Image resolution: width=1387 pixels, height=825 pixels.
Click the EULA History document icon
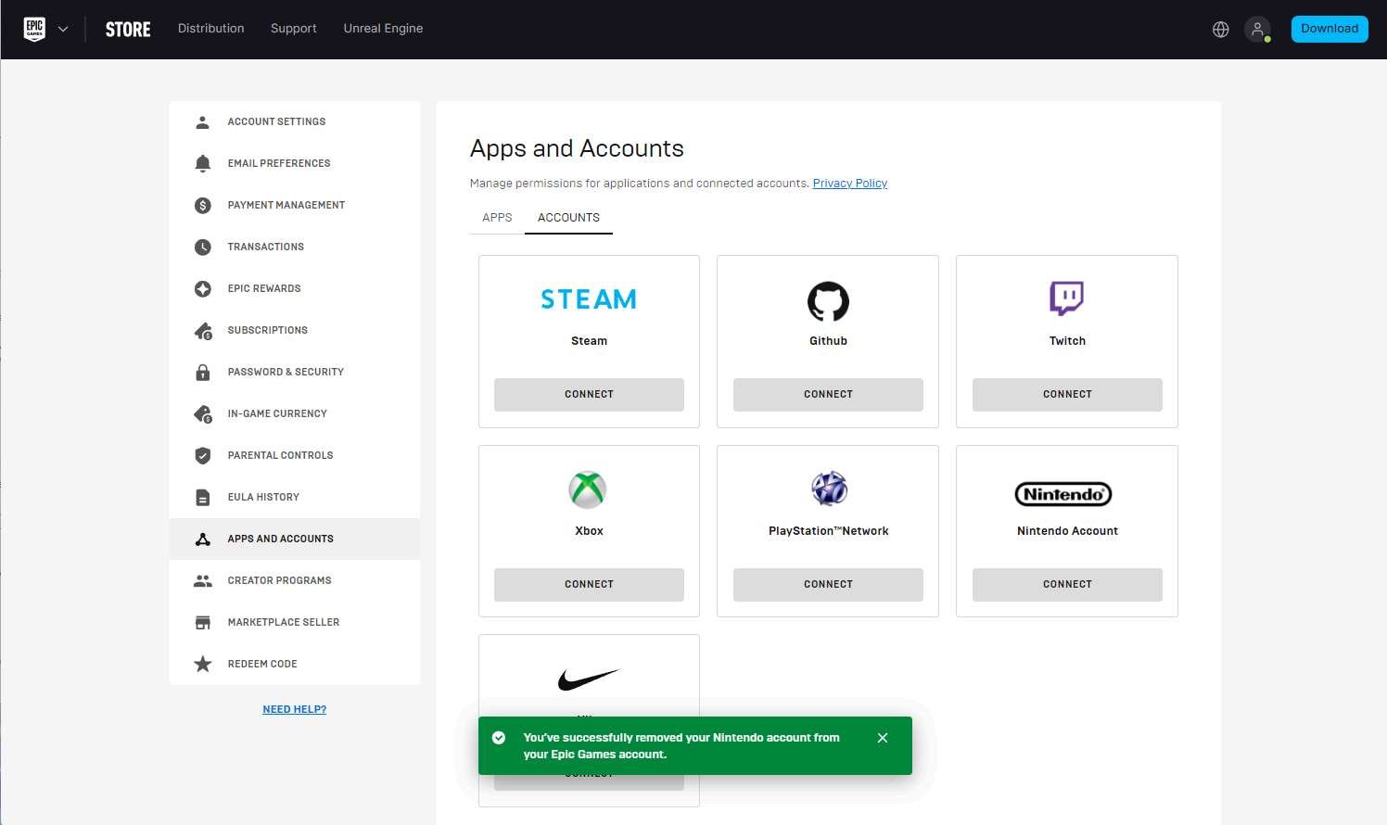click(x=203, y=497)
